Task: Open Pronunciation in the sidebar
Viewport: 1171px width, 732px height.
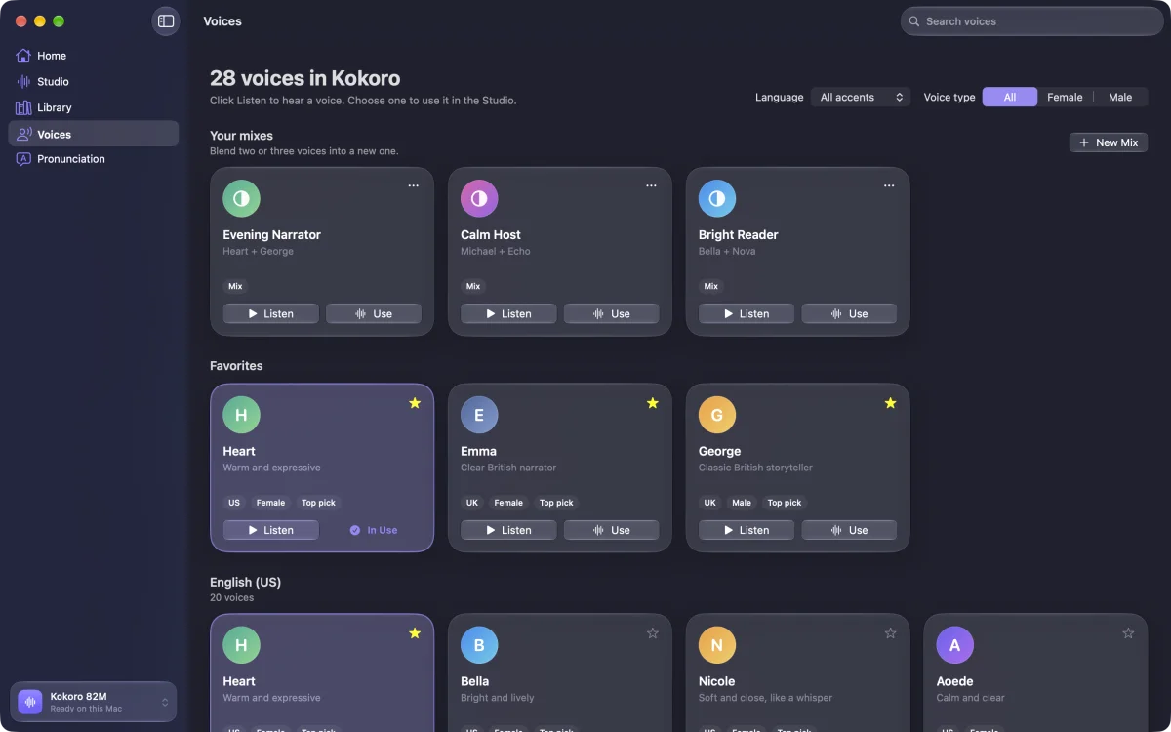Action: (94, 159)
